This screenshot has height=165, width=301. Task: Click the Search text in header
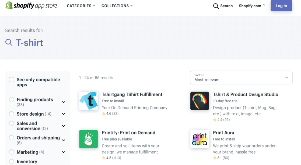pyautogui.click(x=226, y=6)
